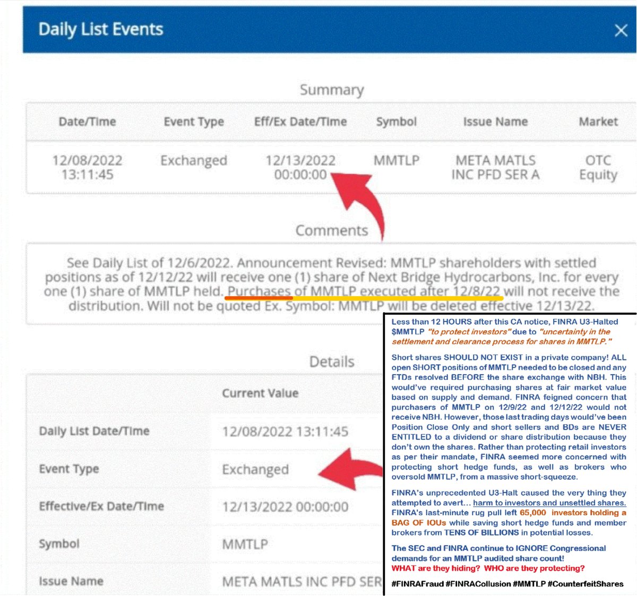Viewport: 637px width, 596px height.
Task: Click the "#FINRACollusion" hashtag
Action: [x=478, y=584]
